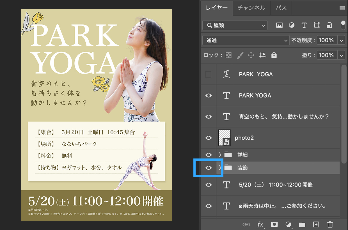Lock position move icon
Screen dimensions: 348x230
click(251, 55)
